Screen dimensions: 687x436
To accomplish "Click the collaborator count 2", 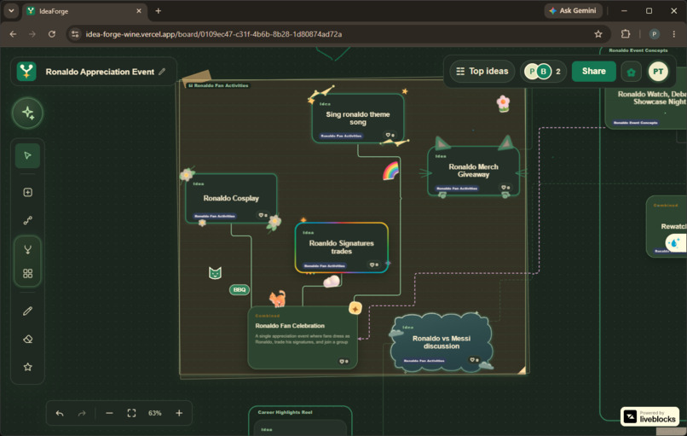I will pos(558,72).
